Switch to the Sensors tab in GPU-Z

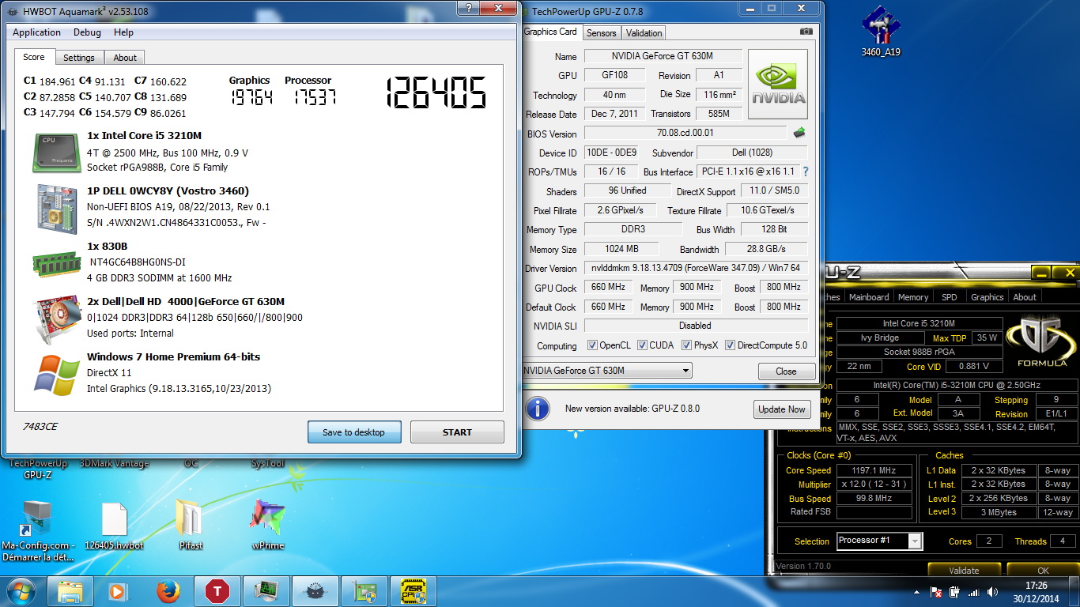coord(602,33)
